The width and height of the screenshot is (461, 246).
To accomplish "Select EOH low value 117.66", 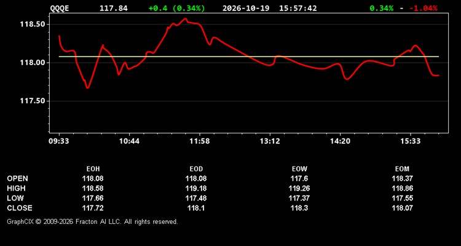I will [x=93, y=198].
